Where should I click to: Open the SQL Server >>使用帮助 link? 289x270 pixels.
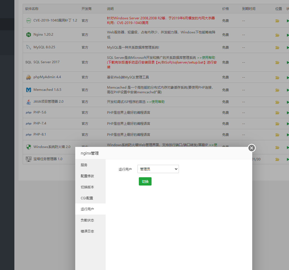tap(206, 58)
